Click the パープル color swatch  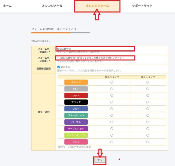(76, 122)
